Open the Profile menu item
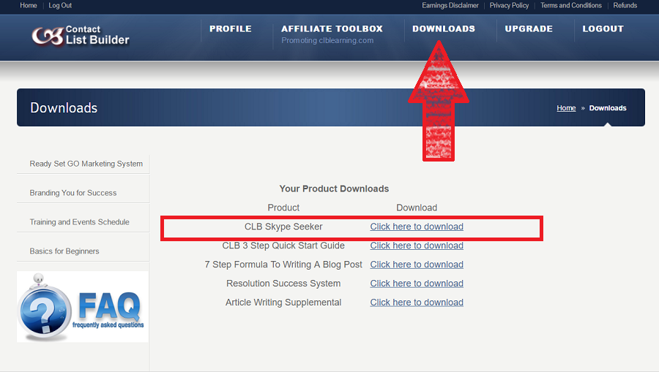The height and width of the screenshot is (372, 659). click(230, 29)
